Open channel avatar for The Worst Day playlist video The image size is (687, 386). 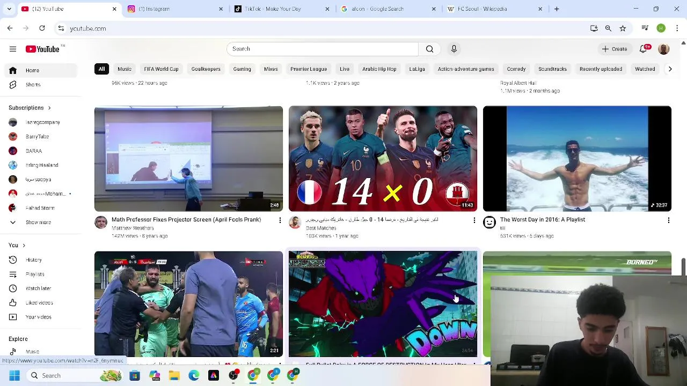tap(489, 222)
